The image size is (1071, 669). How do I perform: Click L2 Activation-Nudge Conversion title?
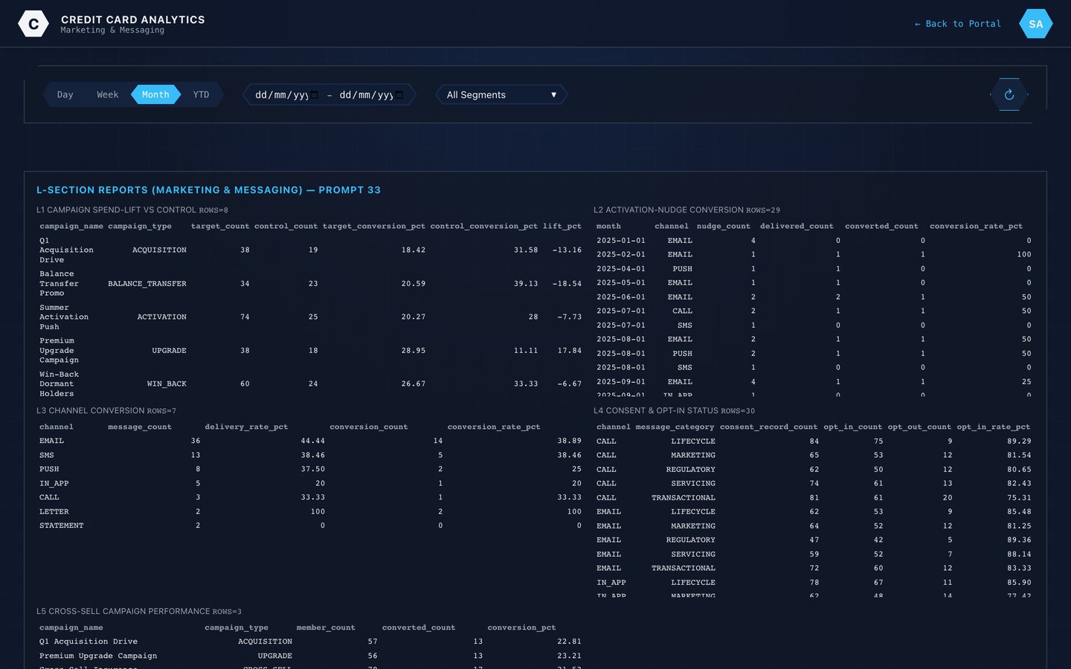pos(686,210)
